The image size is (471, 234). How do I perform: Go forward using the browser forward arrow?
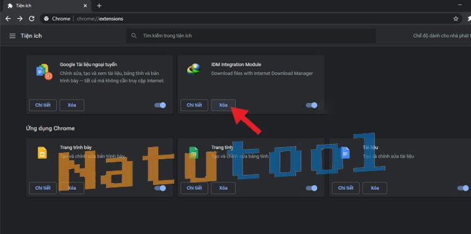tap(20, 19)
